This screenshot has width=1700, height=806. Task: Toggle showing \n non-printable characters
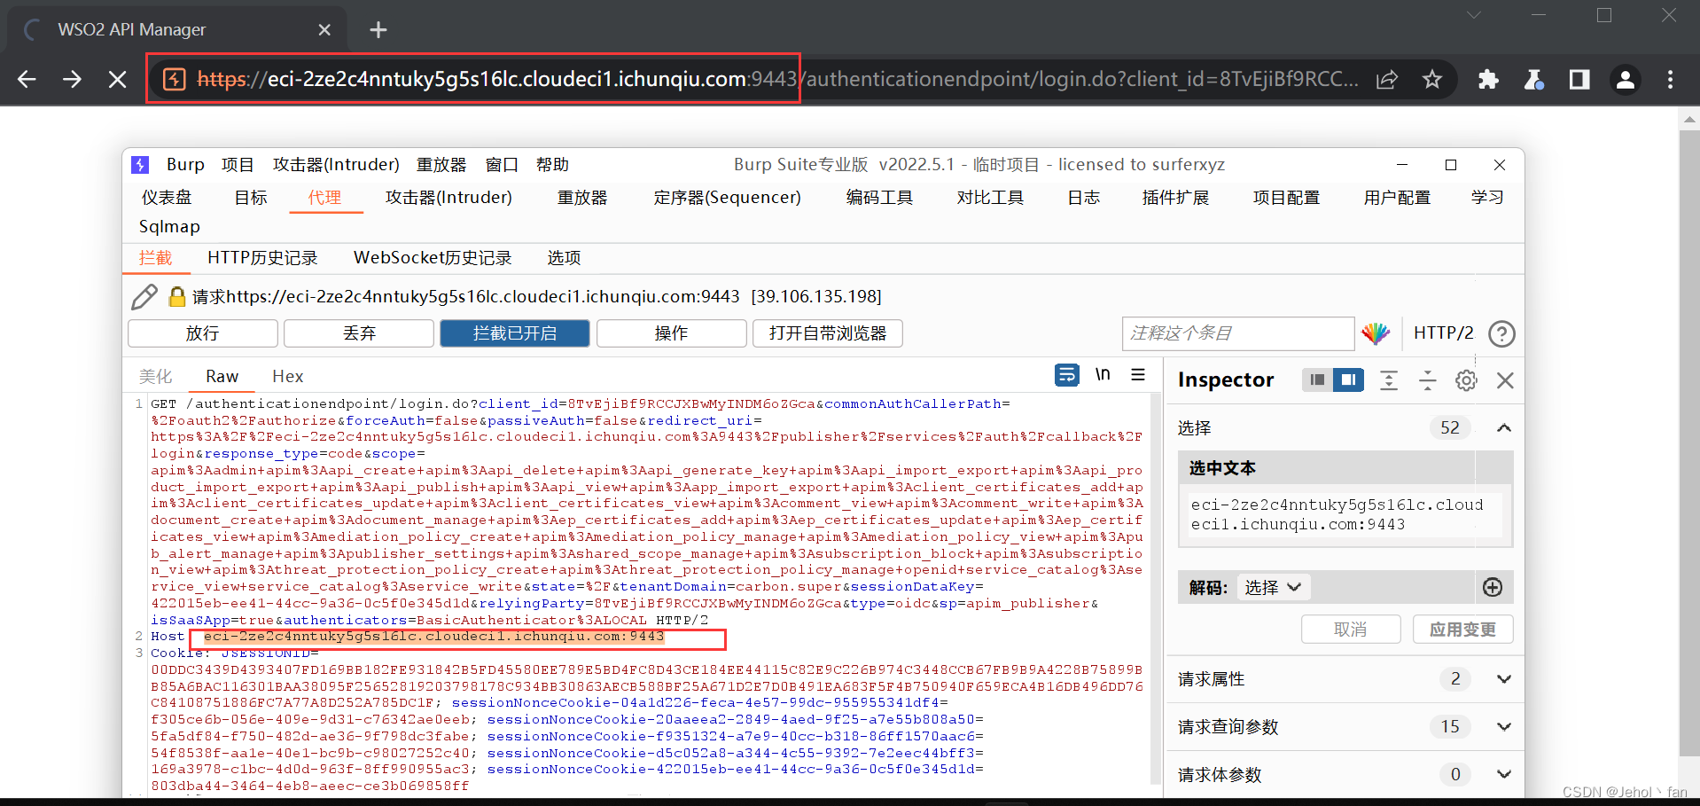click(1103, 375)
